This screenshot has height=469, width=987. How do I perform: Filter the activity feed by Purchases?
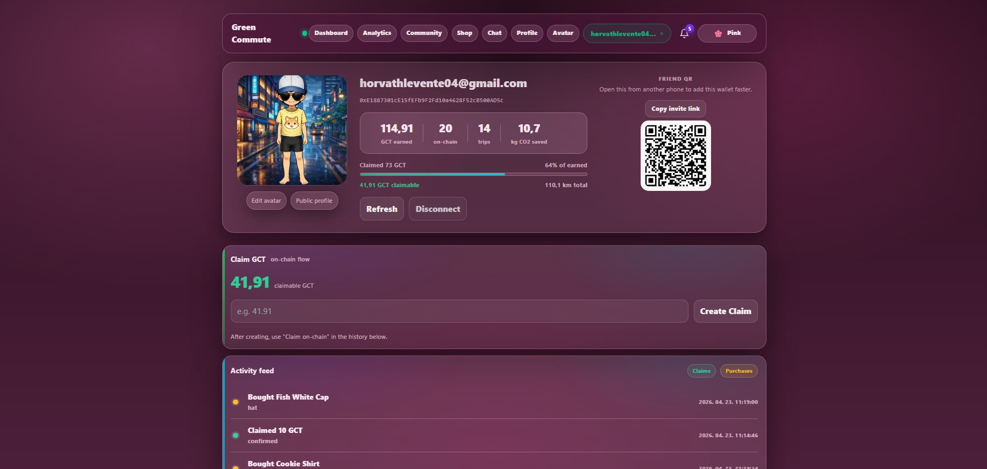pos(739,371)
